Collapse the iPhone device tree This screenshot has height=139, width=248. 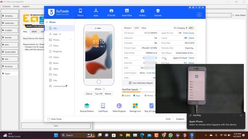point(47,22)
